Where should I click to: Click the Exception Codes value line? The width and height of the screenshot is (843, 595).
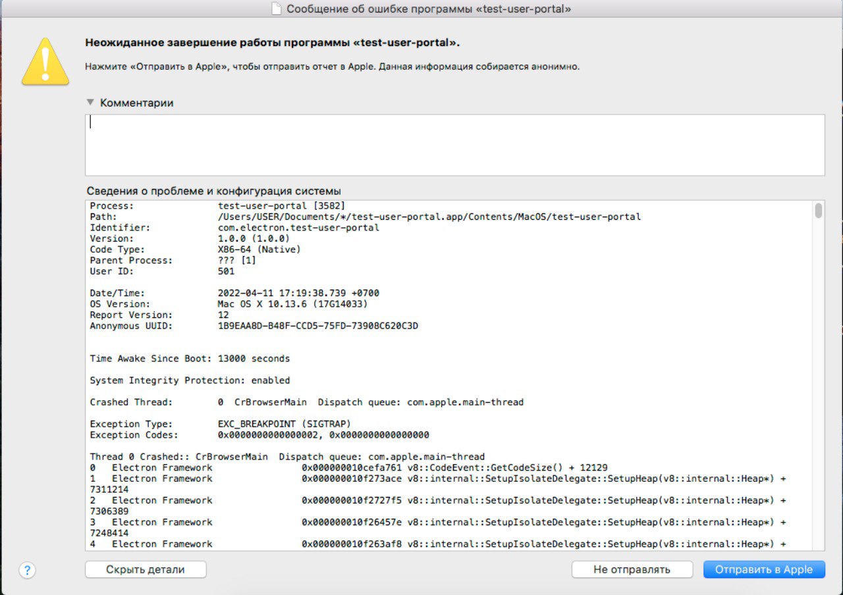323,435
